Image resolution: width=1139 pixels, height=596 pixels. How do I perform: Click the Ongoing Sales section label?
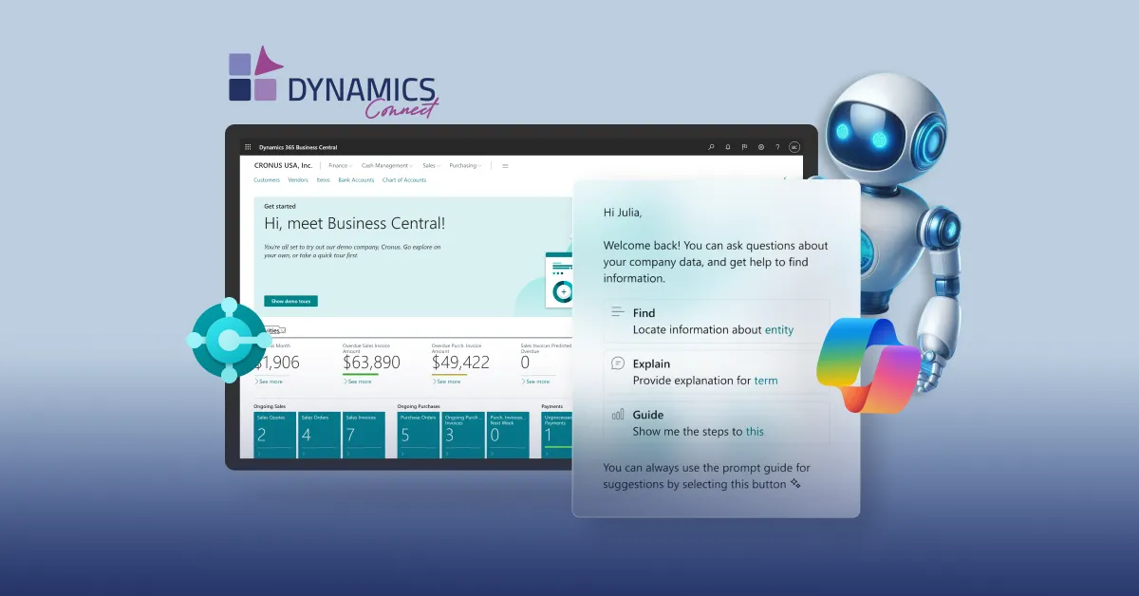point(270,405)
